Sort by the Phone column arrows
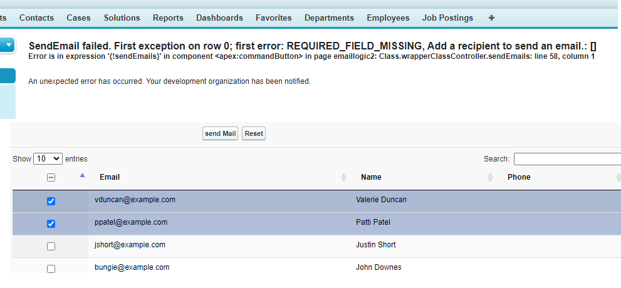Viewport: 621px width, 288px height. coord(618,178)
